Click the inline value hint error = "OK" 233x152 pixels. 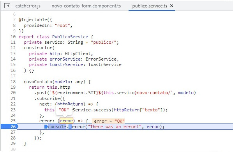click(x=108, y=121)
